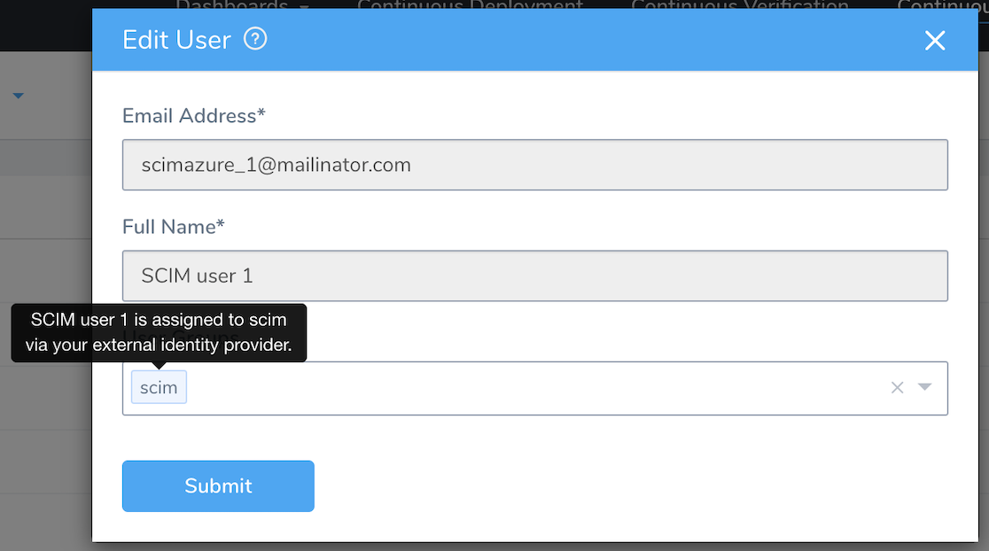Image resolution: width=989 pixels, height=551 pixels.
Task: Click the Edit User dialog title
Action: pos(176,40)
